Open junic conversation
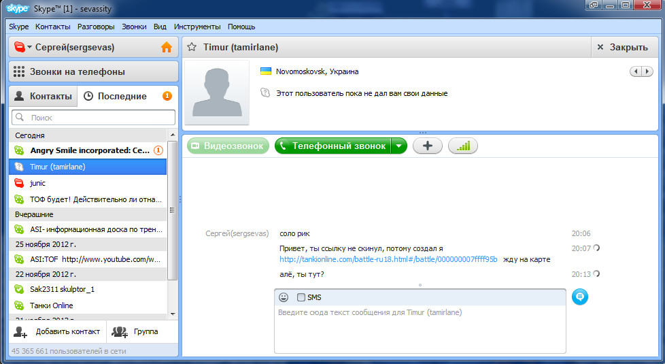The width and height of the screenshot is (665, 364). tap(87, 183)
